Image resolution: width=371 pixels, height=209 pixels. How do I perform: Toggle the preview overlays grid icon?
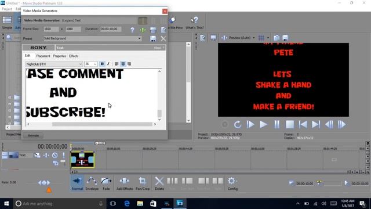pyautogui.click(x=261, y=38)
